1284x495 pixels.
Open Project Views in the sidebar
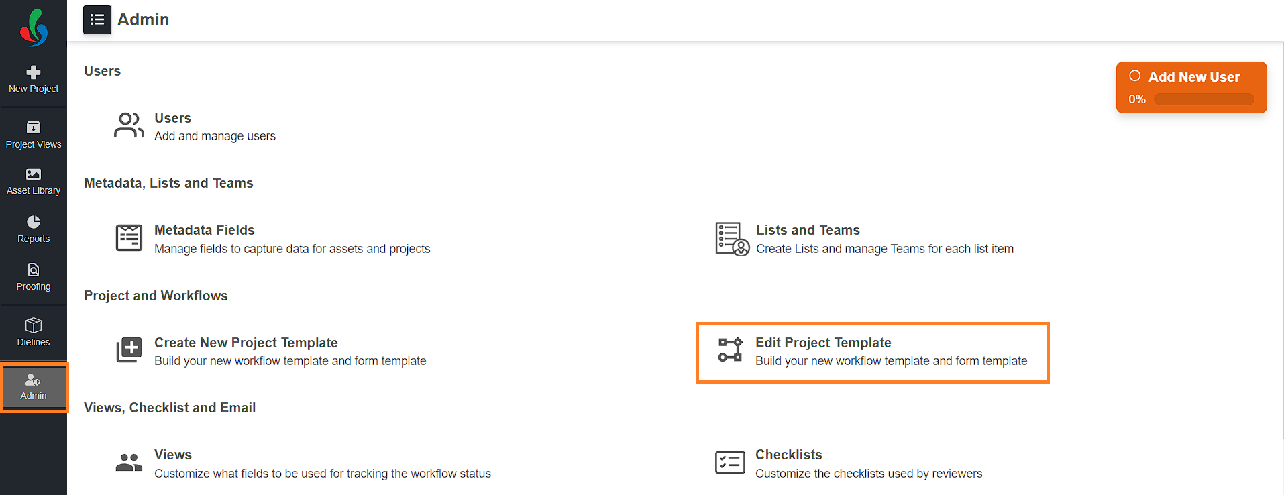click(34, 135)
